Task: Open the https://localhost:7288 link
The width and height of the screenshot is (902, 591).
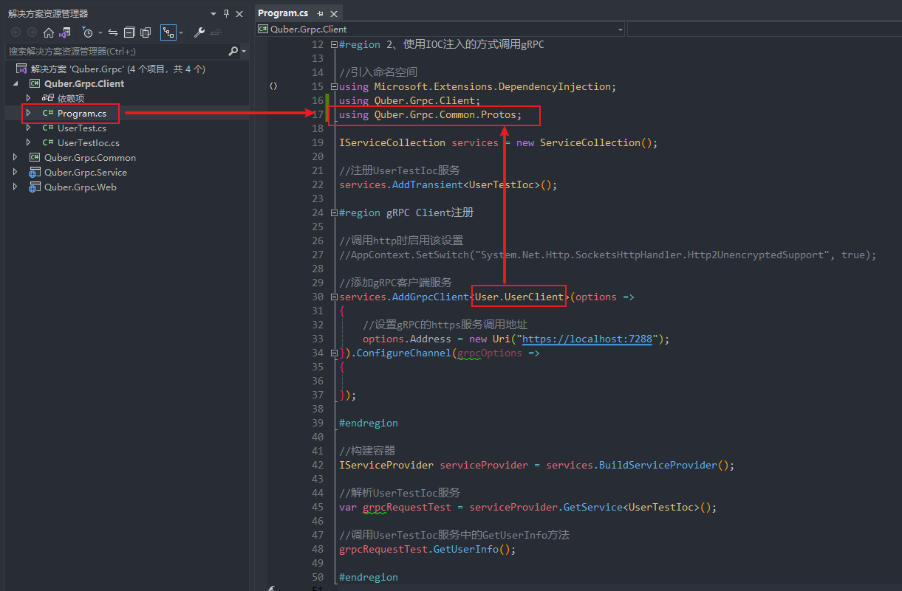Action: coord(587,339)
